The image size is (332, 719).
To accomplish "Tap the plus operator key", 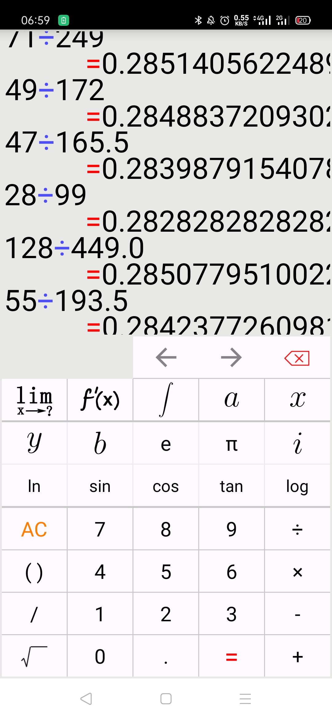I will pyautogui.click(x=297, y=656).
